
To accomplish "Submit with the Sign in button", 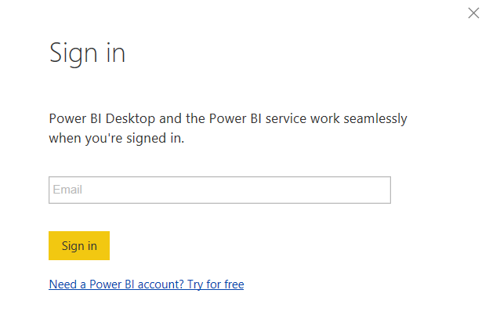I will (x=79, y=245).
